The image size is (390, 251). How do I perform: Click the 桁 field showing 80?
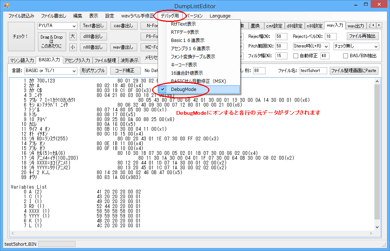[259, 71]
